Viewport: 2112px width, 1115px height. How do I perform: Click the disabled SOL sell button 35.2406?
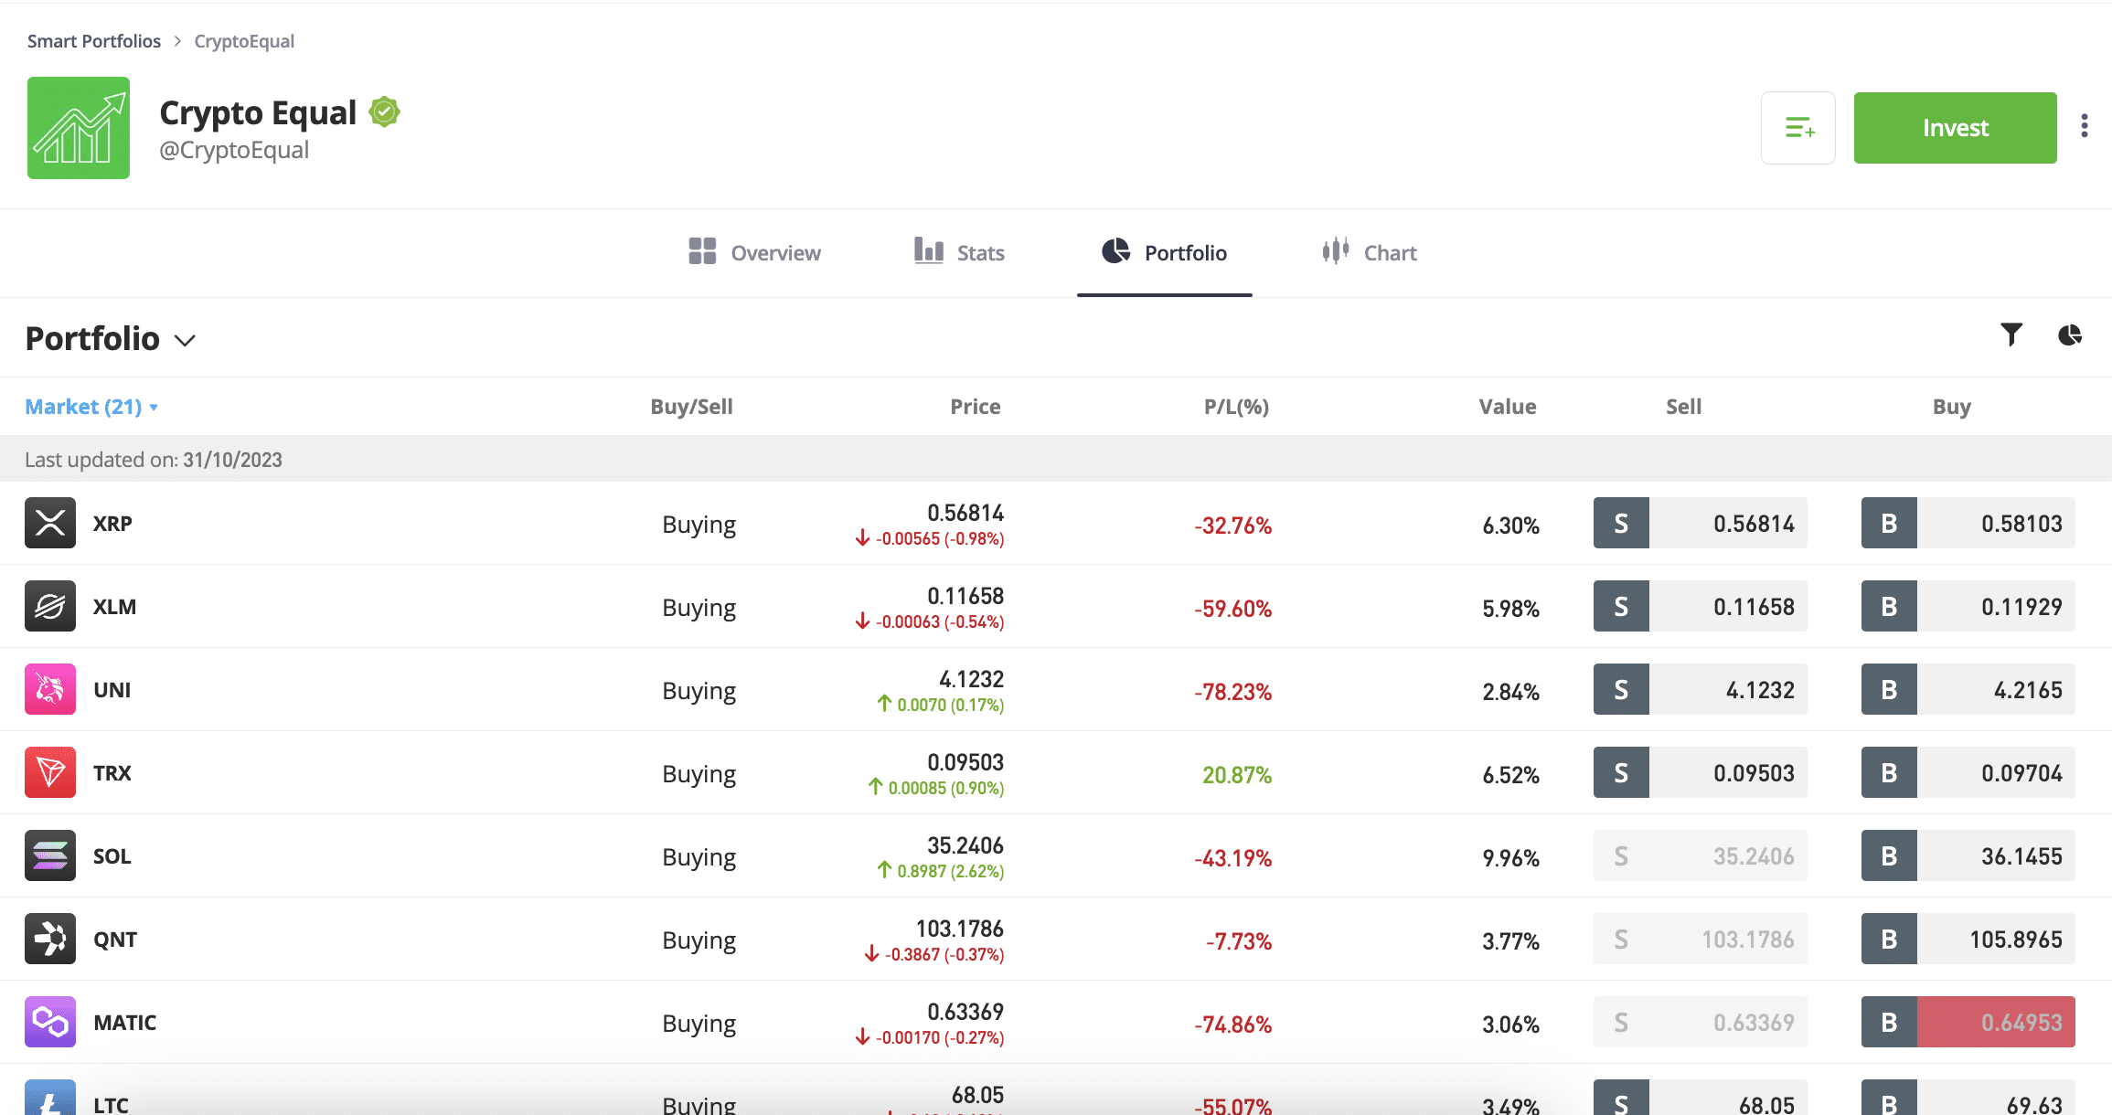1701,855
